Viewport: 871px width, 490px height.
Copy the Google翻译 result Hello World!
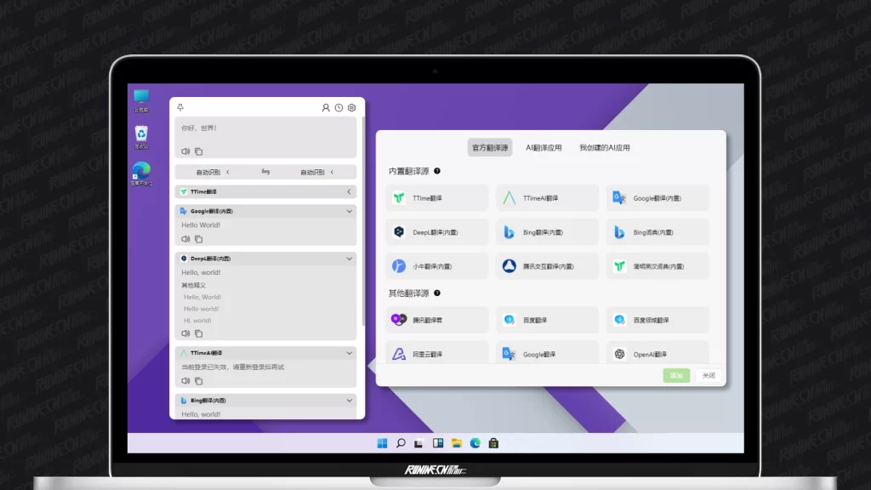point(198,239)
